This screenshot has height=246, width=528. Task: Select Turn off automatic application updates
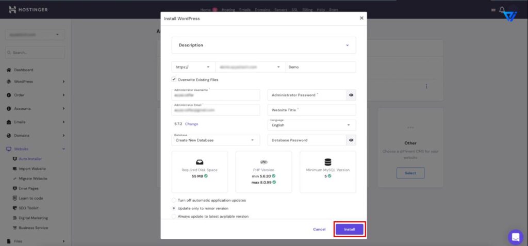[x=174, y=200]
